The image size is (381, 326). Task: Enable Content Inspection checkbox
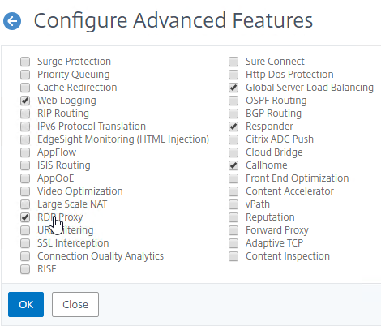(233, 256)
